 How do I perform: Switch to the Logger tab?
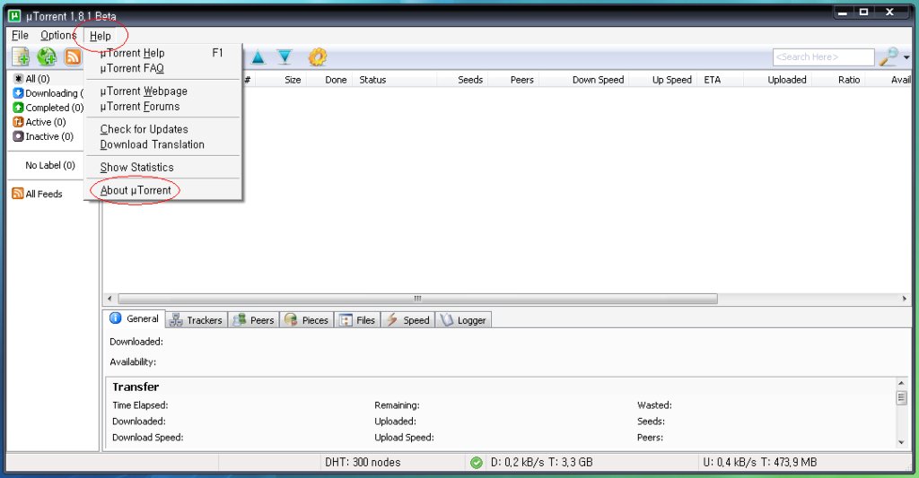[x=464, y=320]
